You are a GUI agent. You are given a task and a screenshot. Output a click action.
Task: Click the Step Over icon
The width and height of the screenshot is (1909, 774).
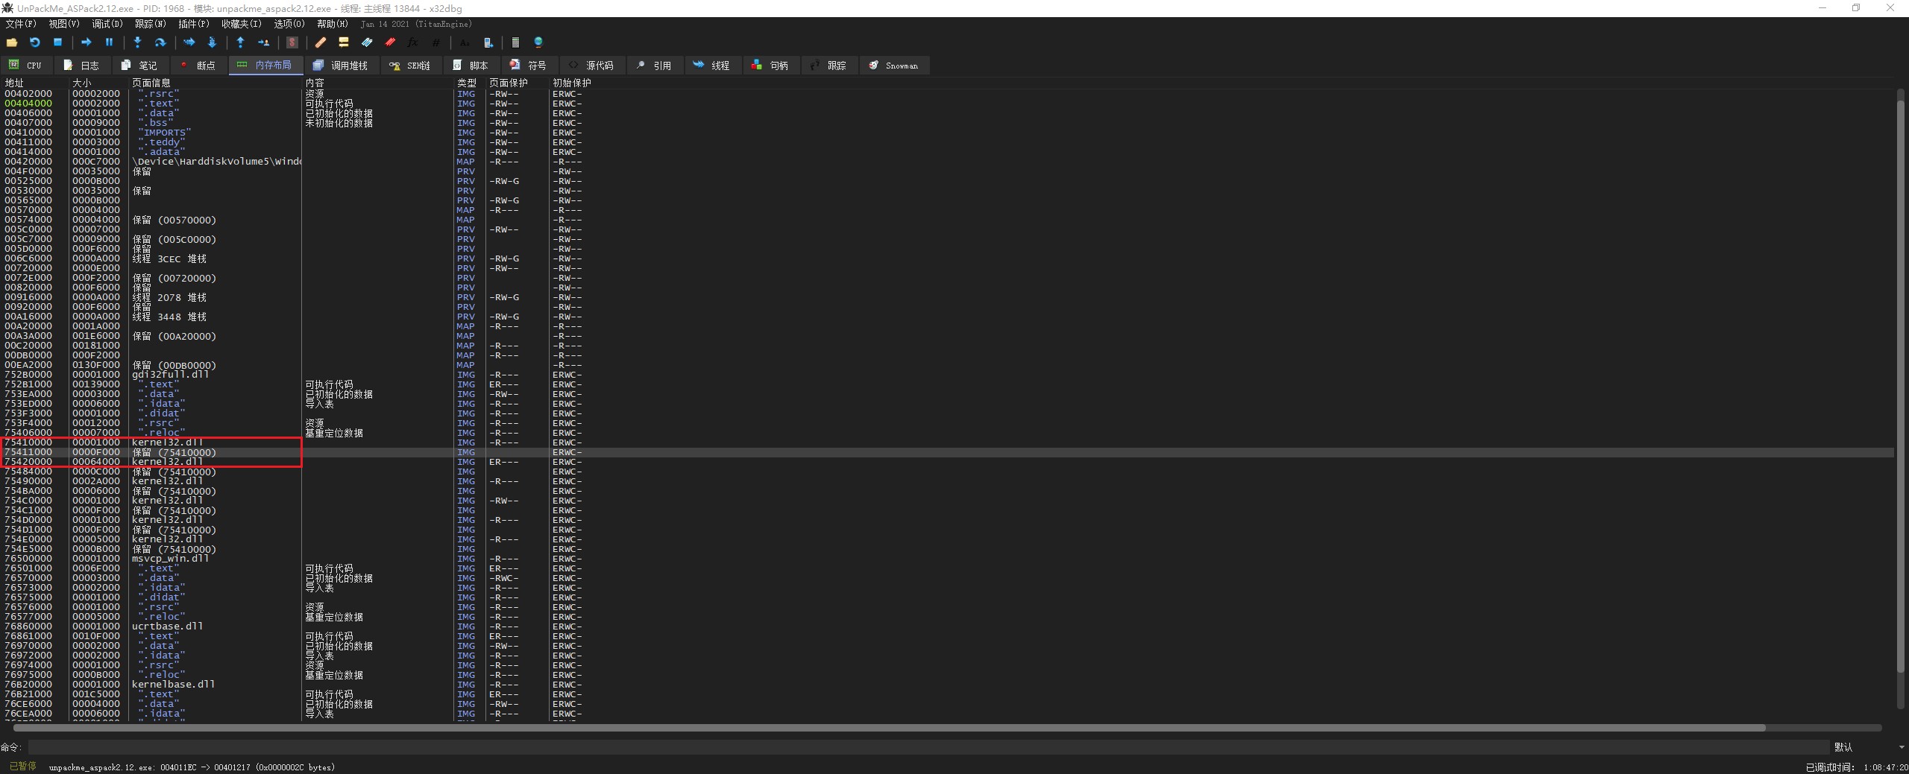click(160, 42)
